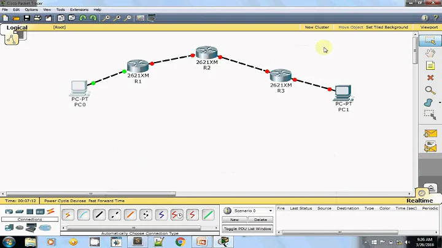Select the Routers device category
Screen dimensions: 442x248
pos(9,211)
